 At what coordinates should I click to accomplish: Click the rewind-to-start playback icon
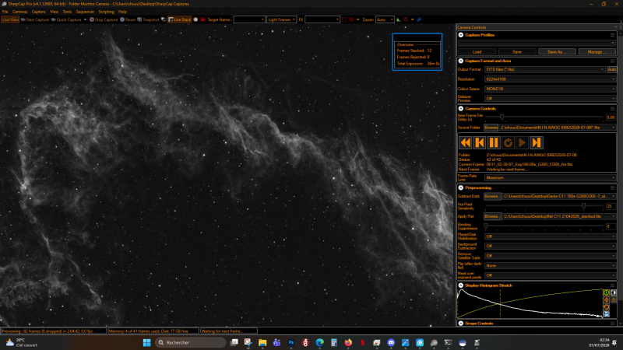(465, 142)
